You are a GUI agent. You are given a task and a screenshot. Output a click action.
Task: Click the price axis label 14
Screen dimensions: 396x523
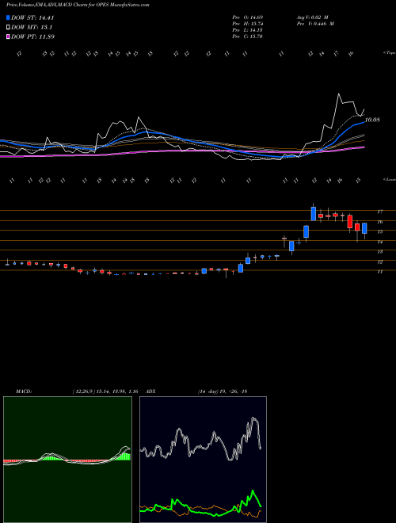click(x=379, y=242)
